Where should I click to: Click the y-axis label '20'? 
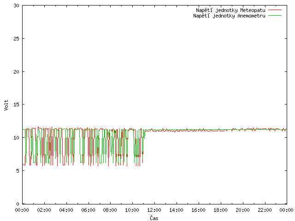pyautogui.click(x=17, y=72)
